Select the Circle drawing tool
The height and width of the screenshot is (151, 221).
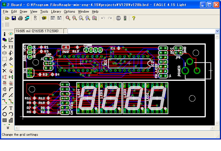click(5, 114)
